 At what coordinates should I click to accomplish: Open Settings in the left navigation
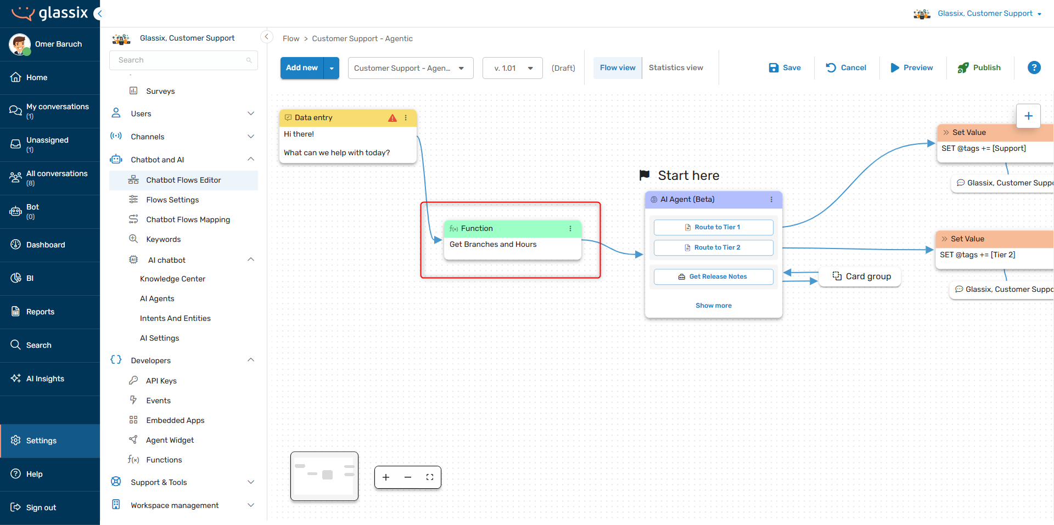pos(50,441)
